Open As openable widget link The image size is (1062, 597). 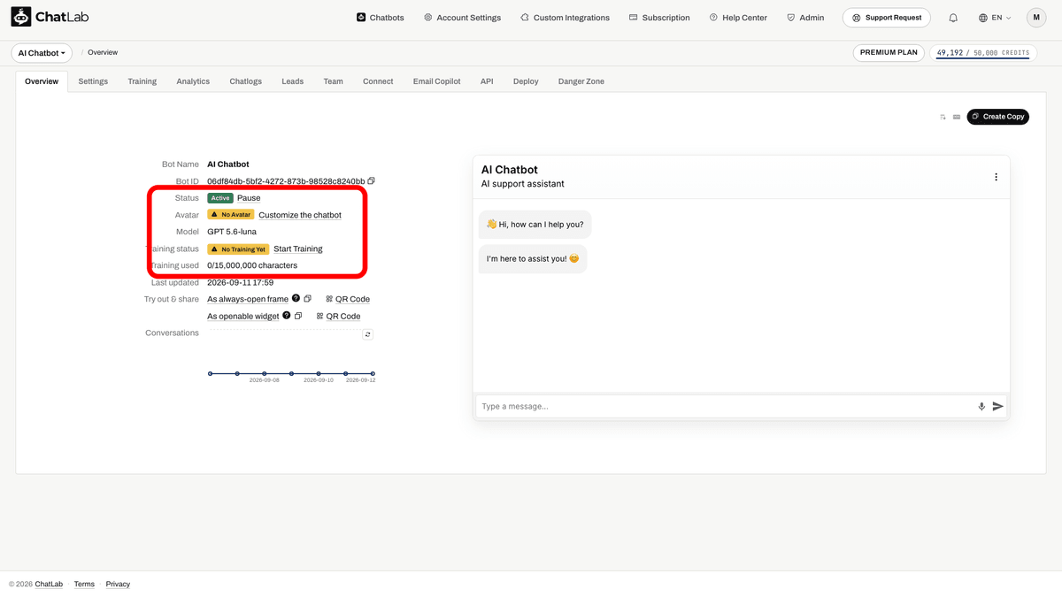point(243,316)
